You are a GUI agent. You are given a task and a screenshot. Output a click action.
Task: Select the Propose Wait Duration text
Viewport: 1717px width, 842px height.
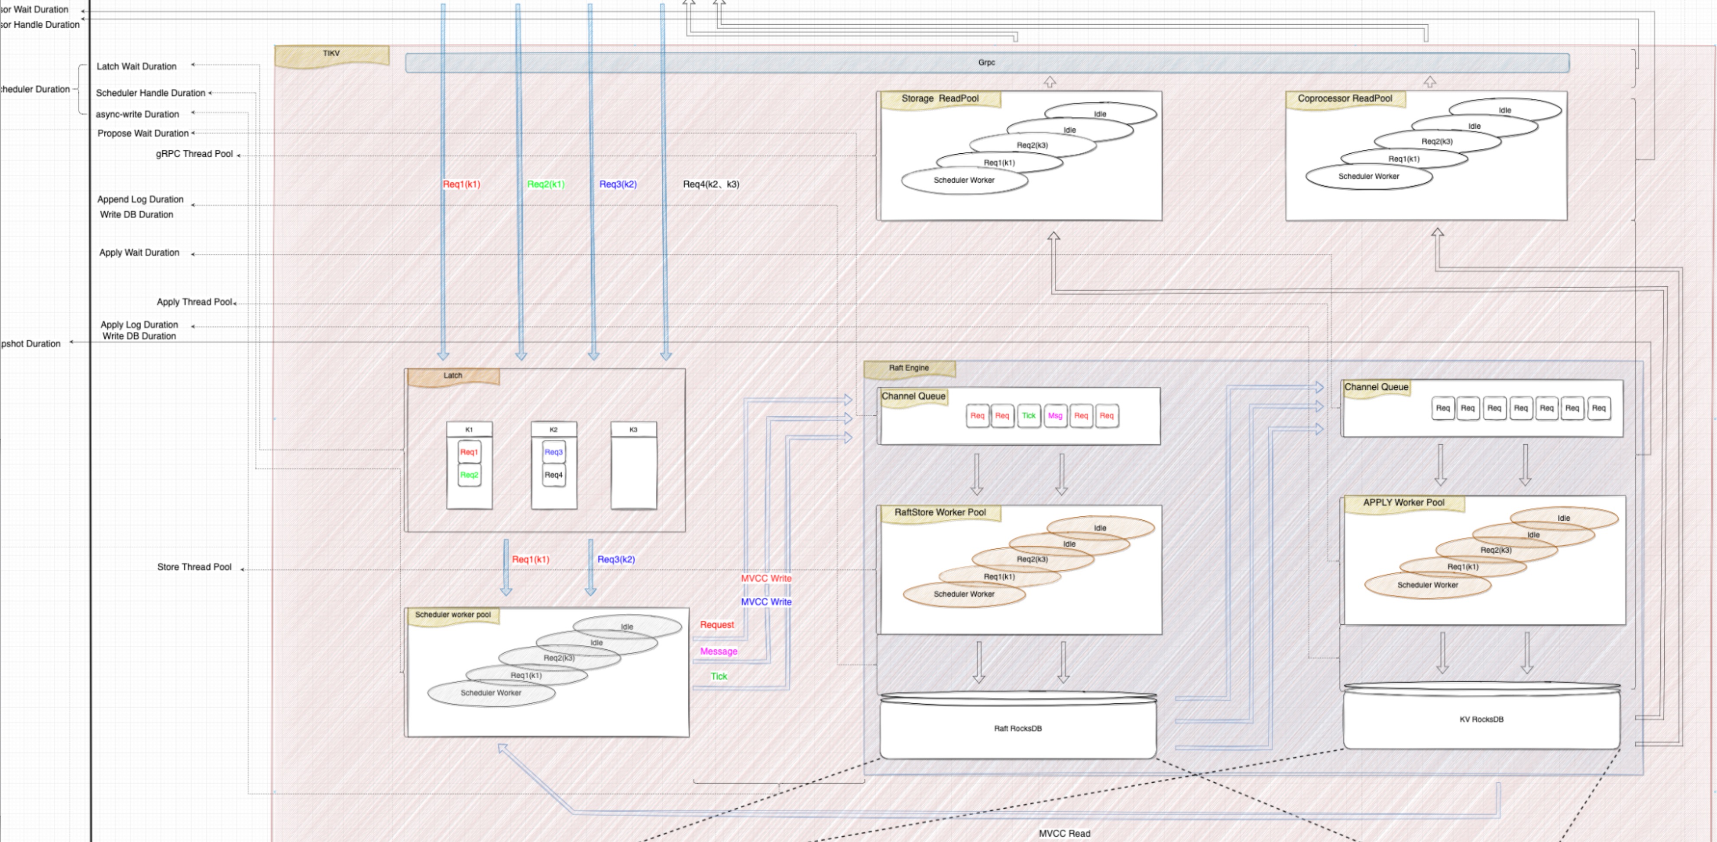coord(143,133)
